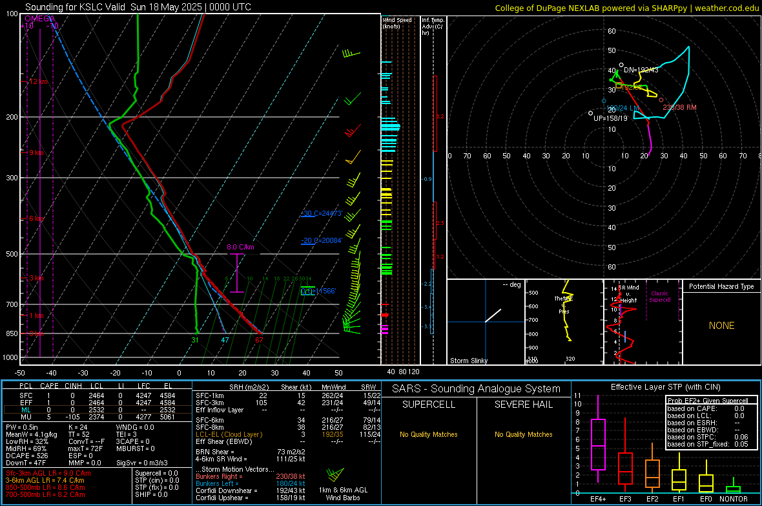Click the Effective Layer STP (with CIN) title
Viewport: 762px width, 506px height.
[x=666, y=387]
